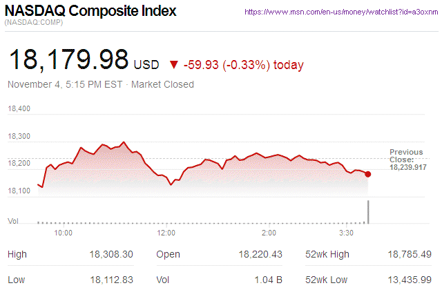Click the High value 18,308.30
The height and width of the screenshot is (290, 442).
point(111,255)
